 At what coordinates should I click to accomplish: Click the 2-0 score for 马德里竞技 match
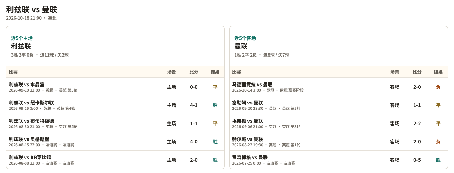point(417,87)
